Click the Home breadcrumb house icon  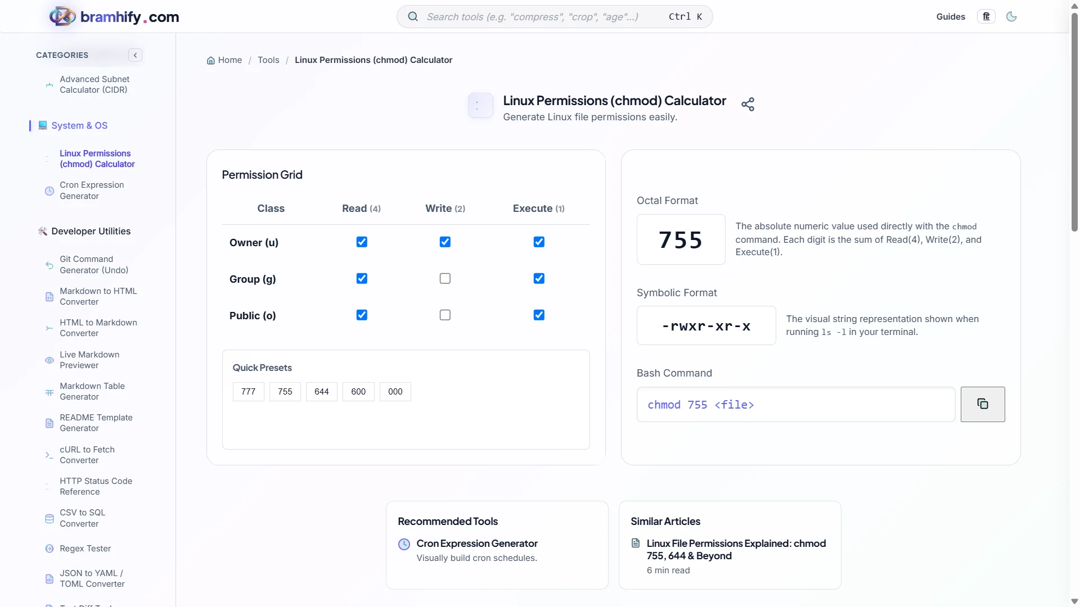211,61
